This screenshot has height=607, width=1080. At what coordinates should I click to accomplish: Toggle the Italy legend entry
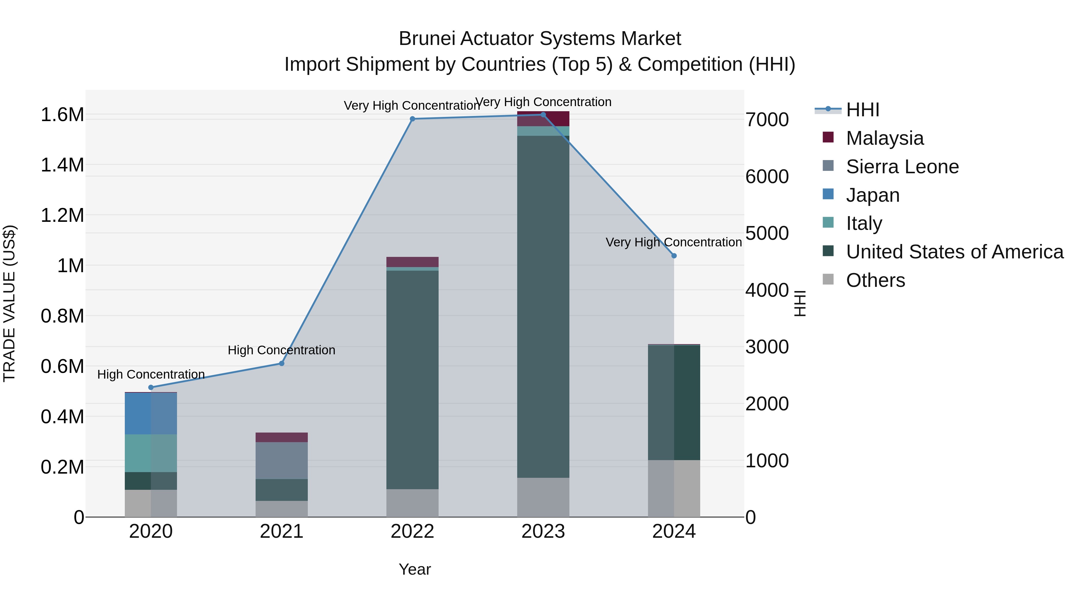852,223
